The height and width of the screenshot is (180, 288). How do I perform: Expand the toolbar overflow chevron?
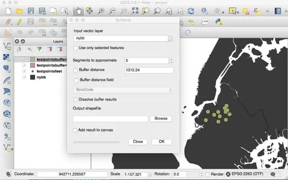(x=267, y=11)
